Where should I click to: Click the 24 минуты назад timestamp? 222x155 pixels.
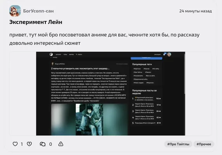click(x=196, y=11)
